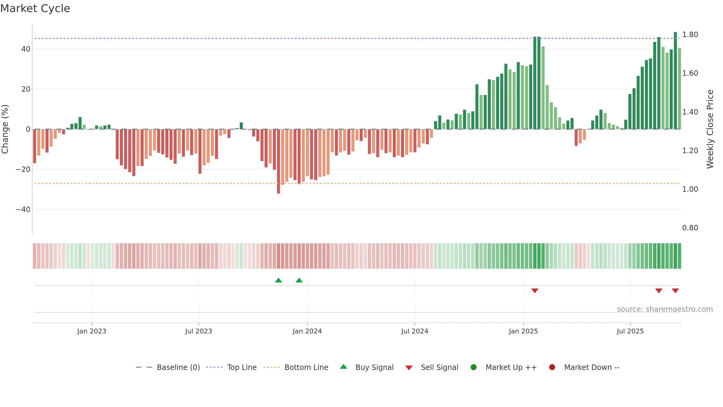The image size is (723, 407).
Task: Click the Jul 2025 axis label
Action: [x=630, y=331]
